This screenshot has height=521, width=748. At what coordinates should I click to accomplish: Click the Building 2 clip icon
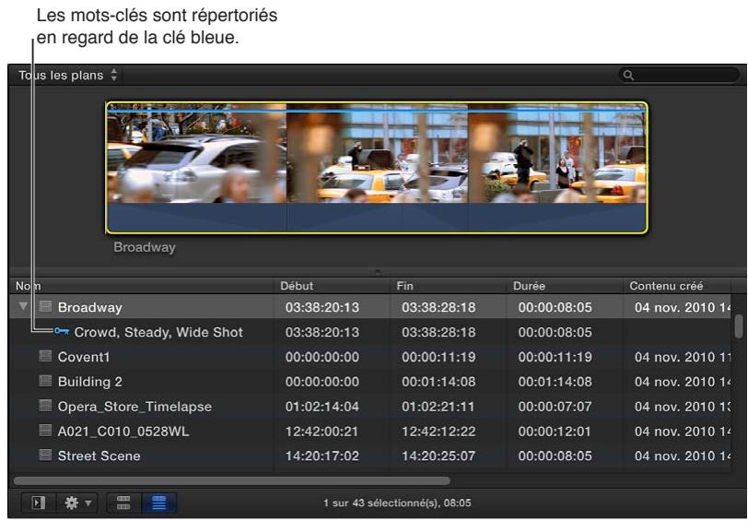pyautogui.click(x=45, y=381)
